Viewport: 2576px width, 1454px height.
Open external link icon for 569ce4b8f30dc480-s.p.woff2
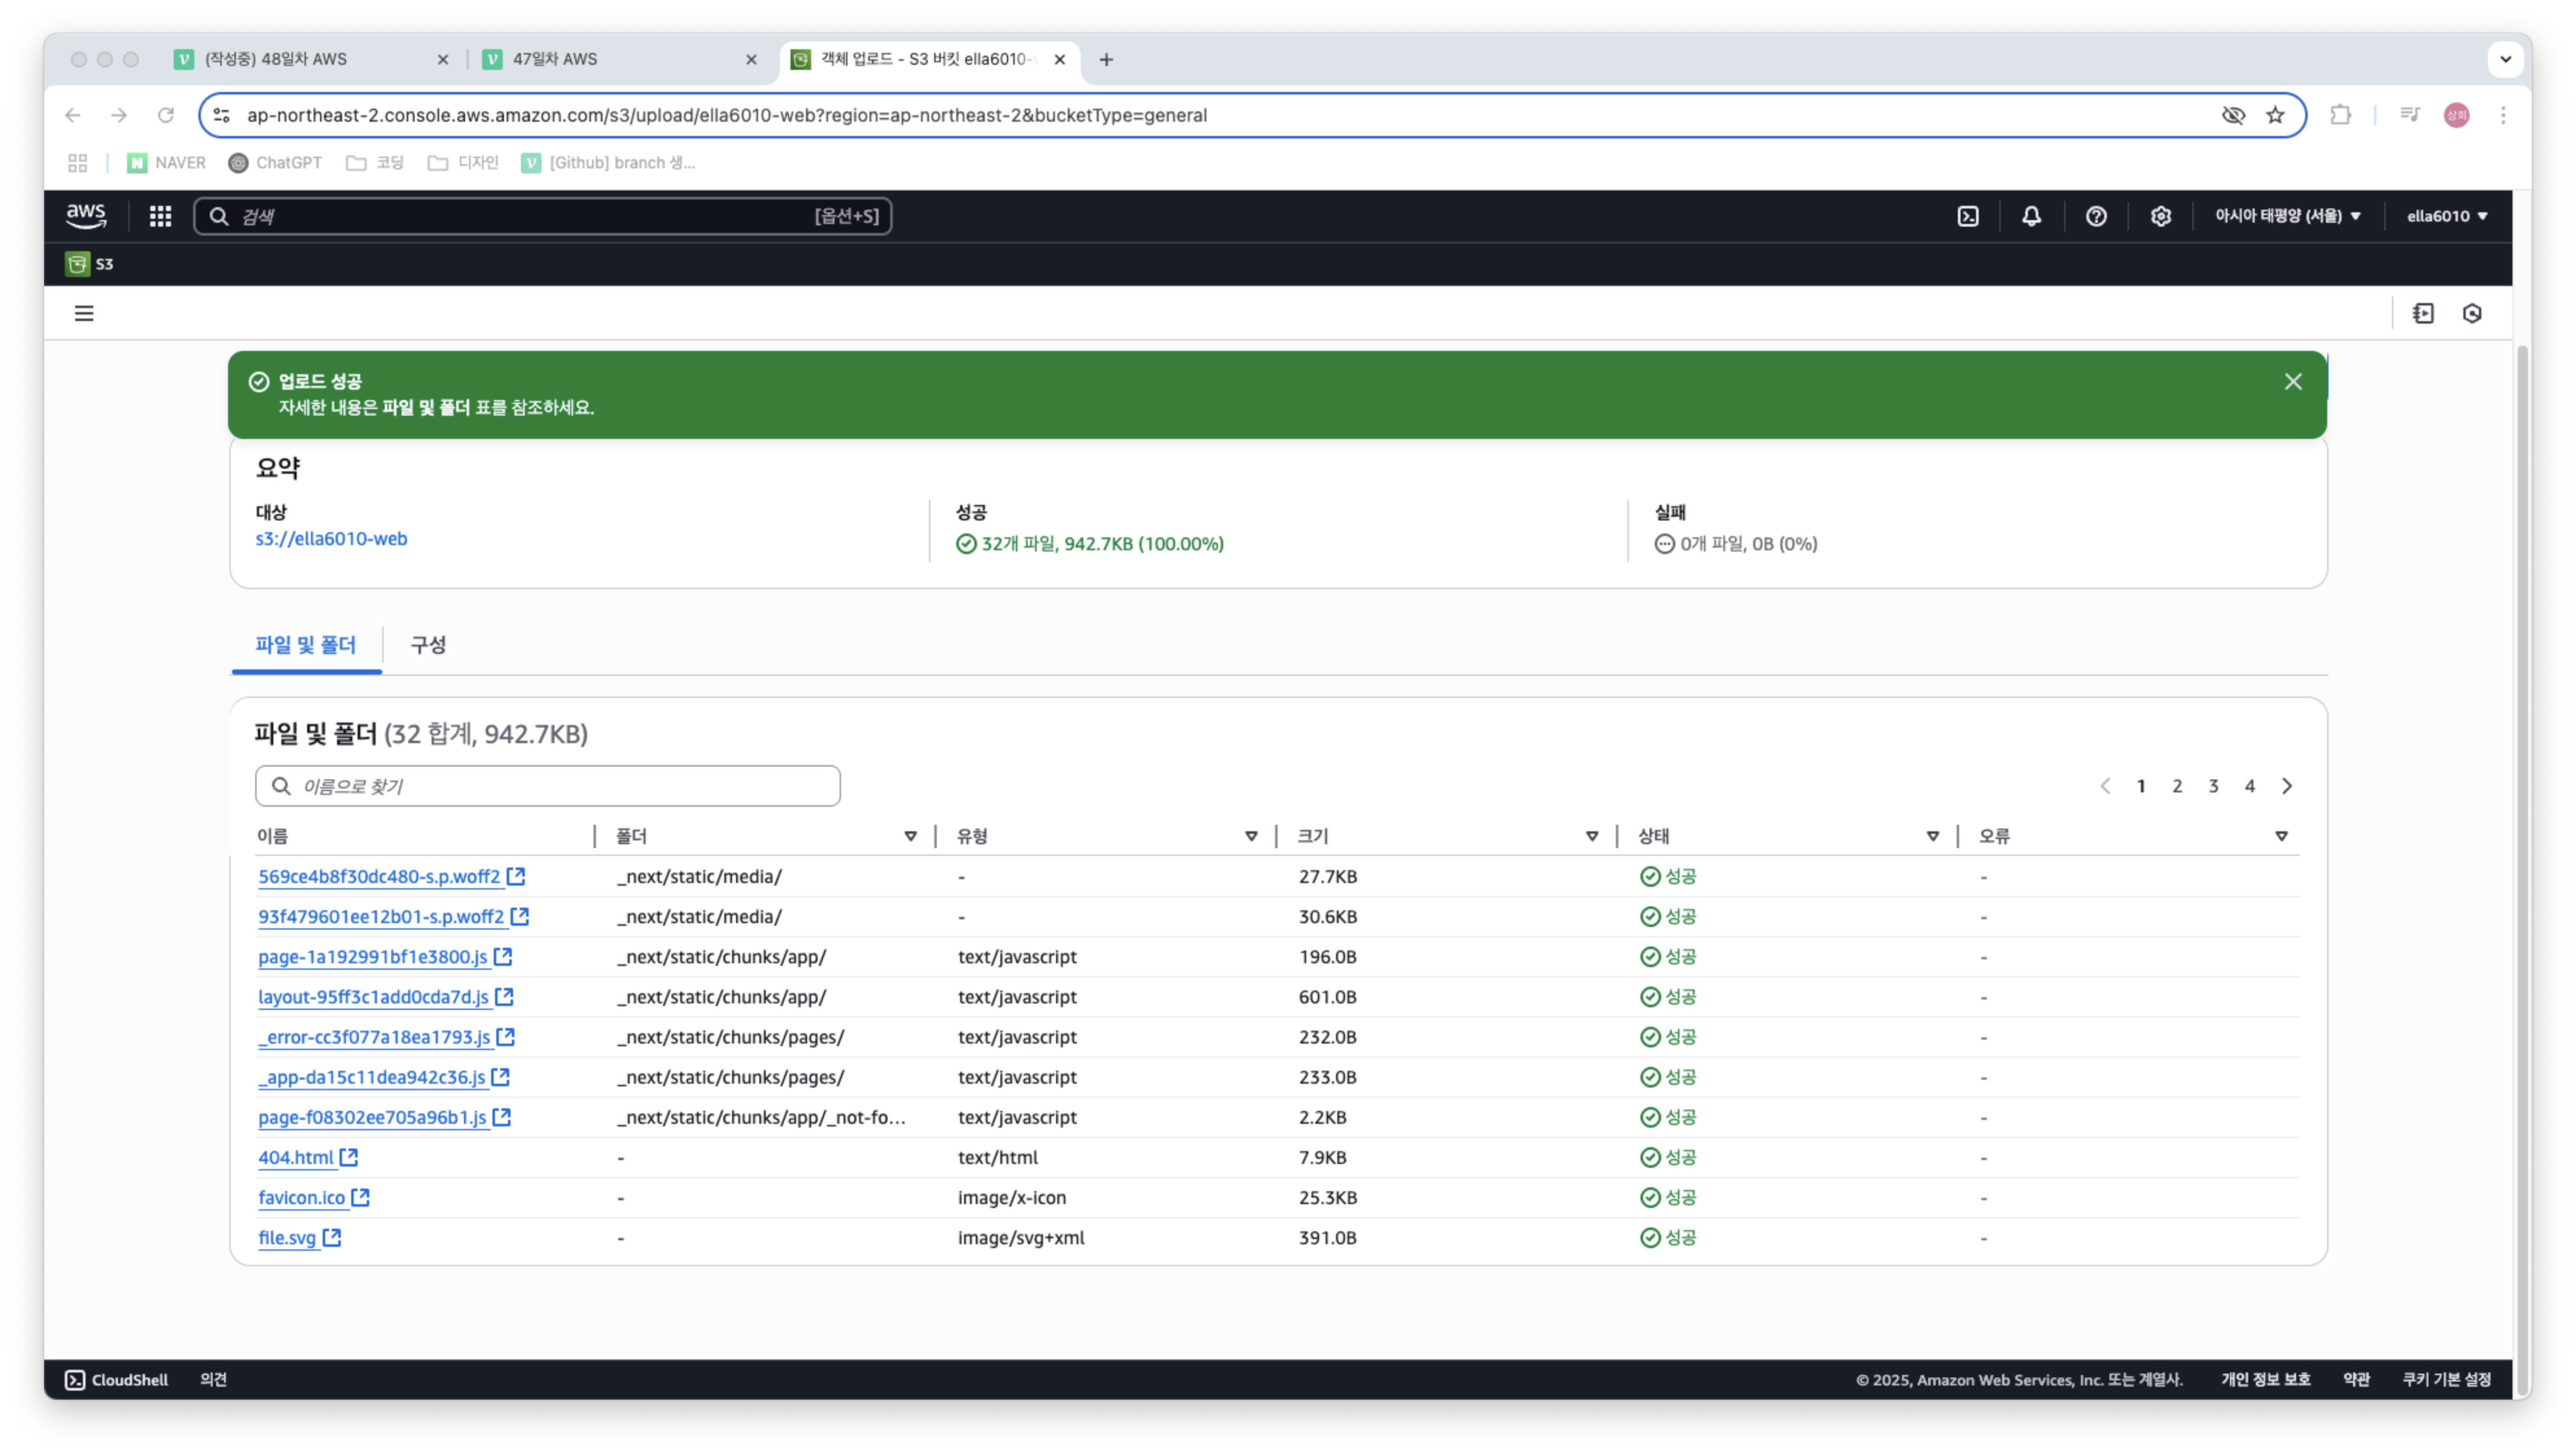pyautogui.click(x=516, y=877)
